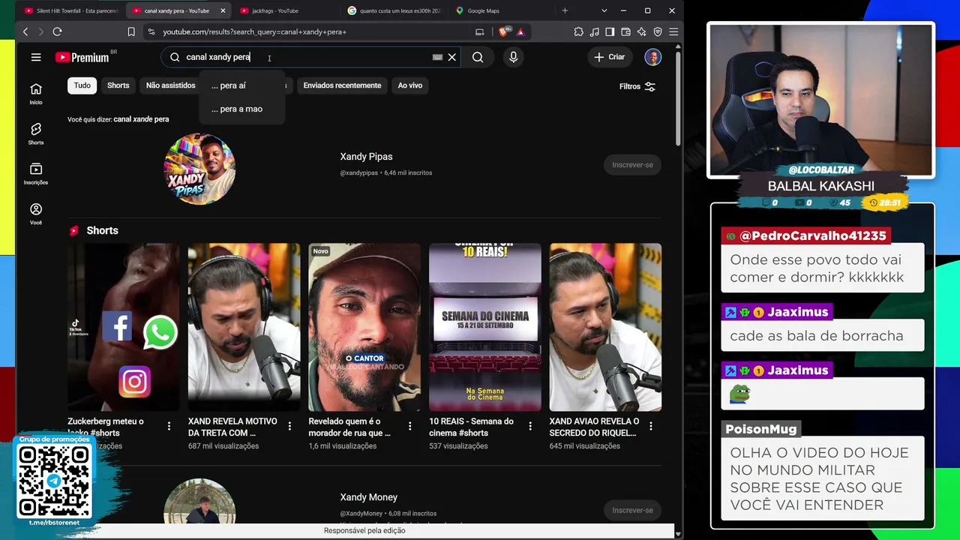
Task: Open options for "Revelado quem é o morador" short
Action: (x=409, y=426)
